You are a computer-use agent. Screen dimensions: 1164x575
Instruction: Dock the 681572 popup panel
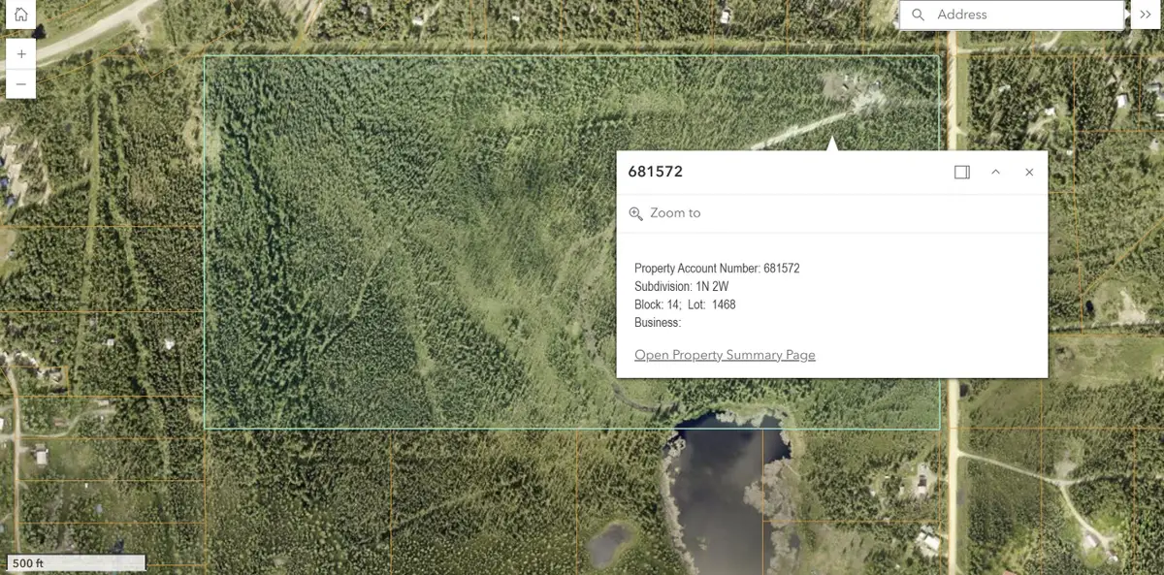(962, 172)
